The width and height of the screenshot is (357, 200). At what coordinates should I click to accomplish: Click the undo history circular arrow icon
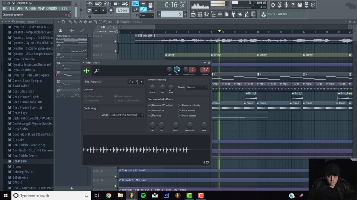273,4
